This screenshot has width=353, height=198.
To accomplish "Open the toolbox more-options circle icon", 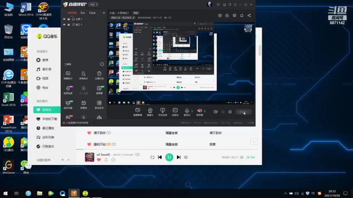I will tap(102, 64).
